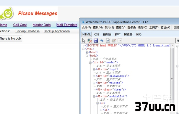
Task: Open the 缓存(C) menu
Action: click(x=142, y=28)
